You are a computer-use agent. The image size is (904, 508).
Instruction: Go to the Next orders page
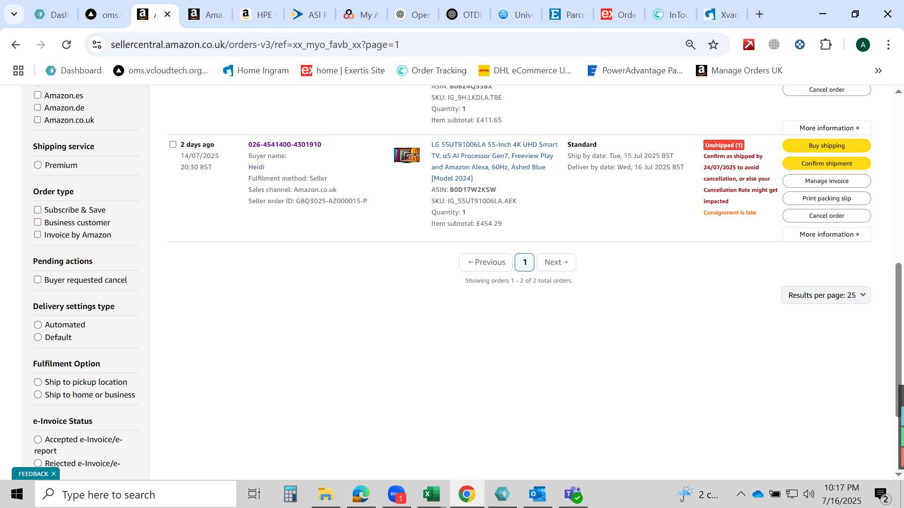pos(556,262)
